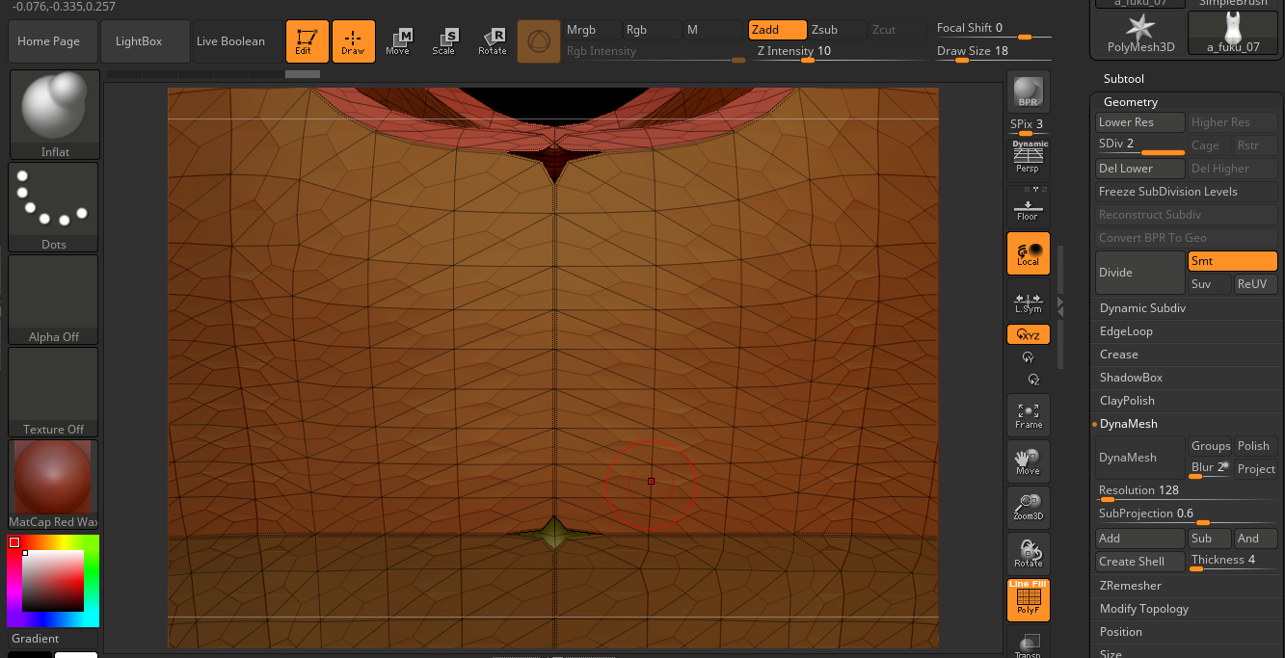Click the Divide button

pyautogui.click(x=1140, y=273)
